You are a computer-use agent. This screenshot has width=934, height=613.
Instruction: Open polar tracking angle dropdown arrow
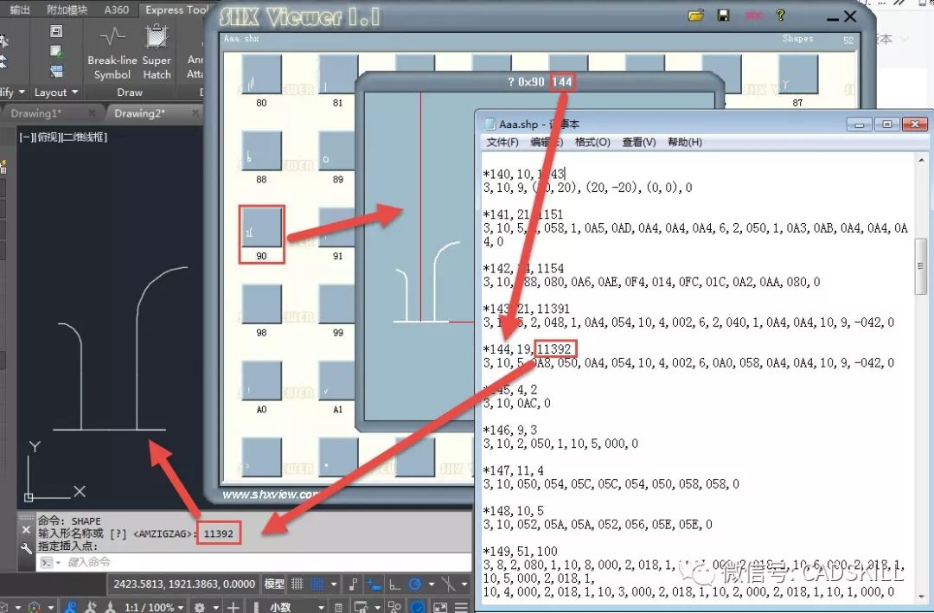click(x=431, y=585)
